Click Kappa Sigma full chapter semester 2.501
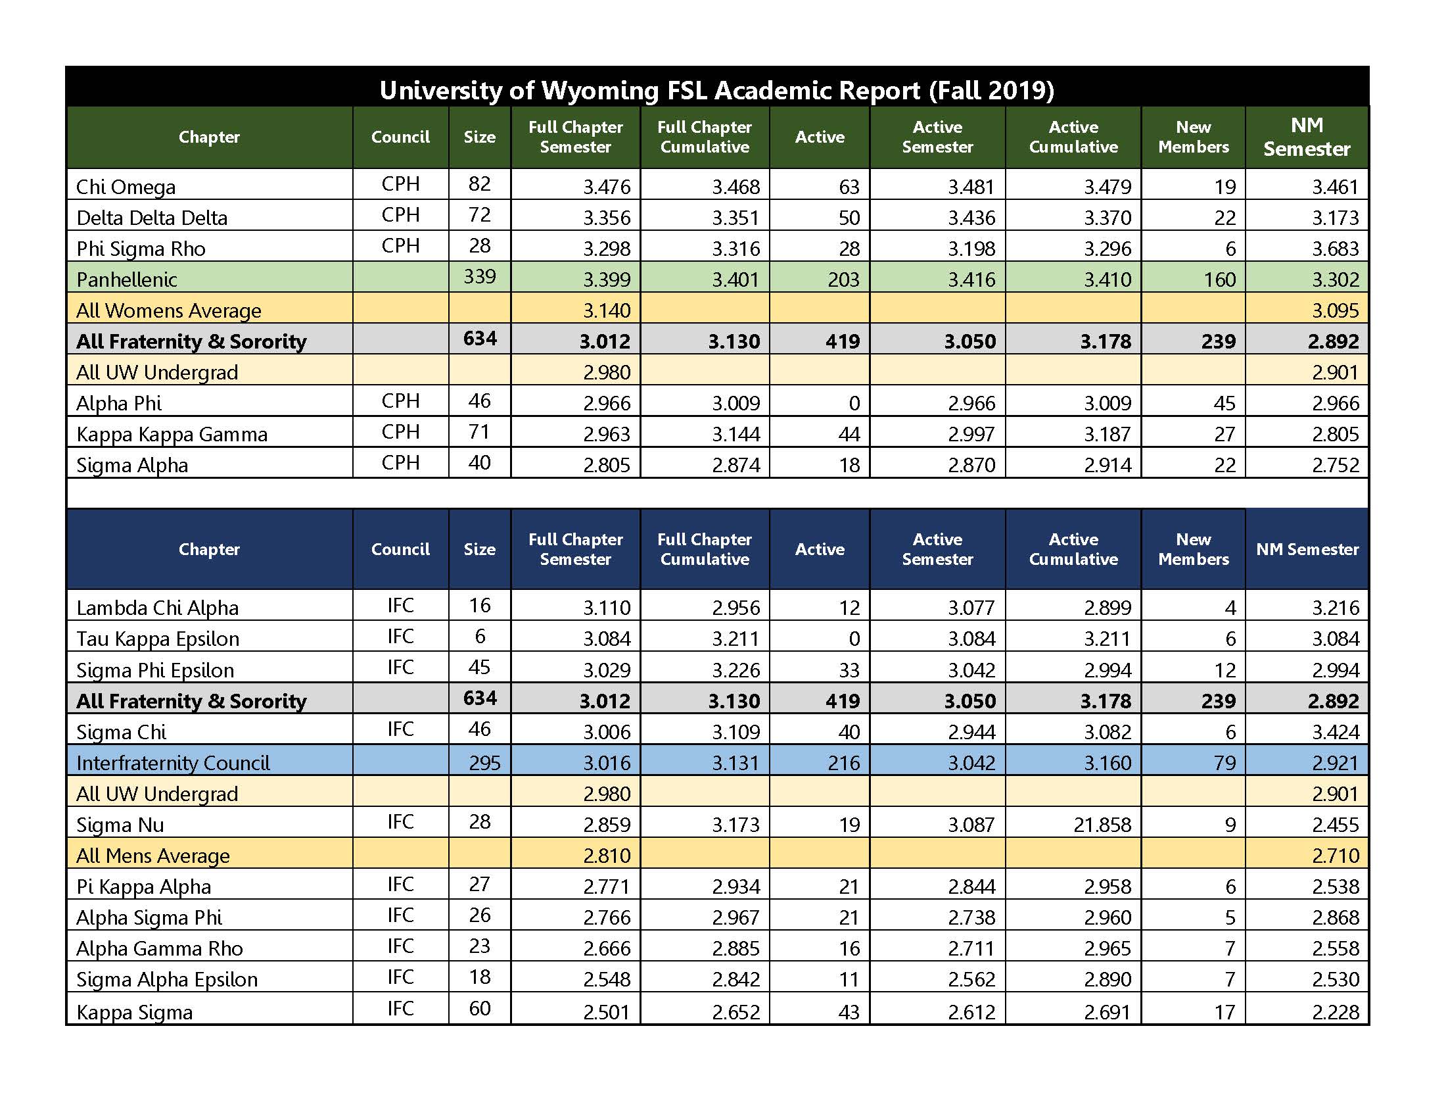The image size is (1446, 1118). click(607, 1012)
